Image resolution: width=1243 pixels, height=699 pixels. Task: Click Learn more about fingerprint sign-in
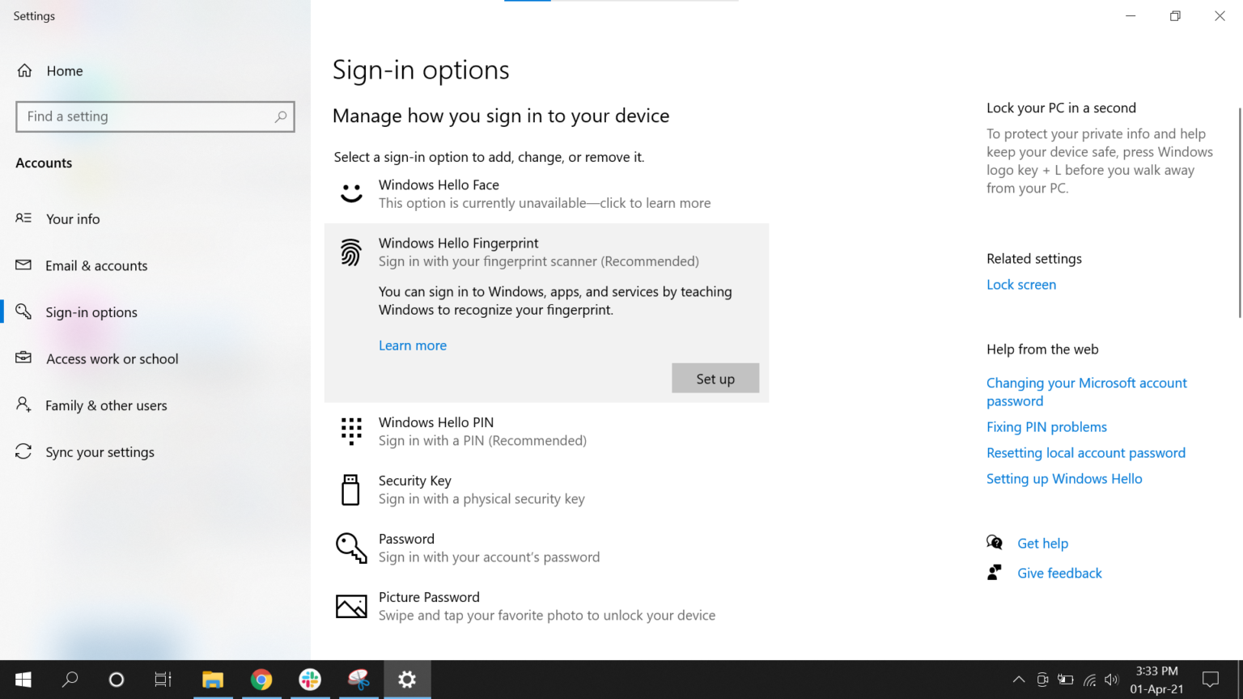tap(413, 345)
